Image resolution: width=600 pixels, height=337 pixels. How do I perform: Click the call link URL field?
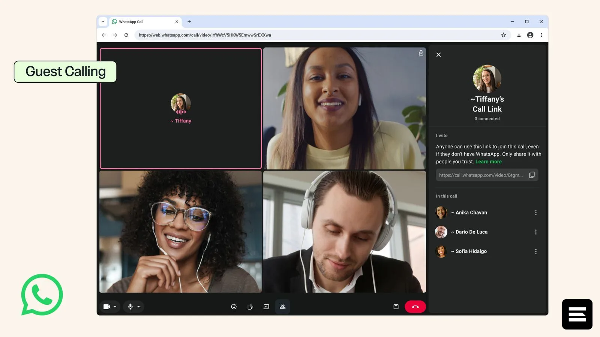click(x=487, y=175)
